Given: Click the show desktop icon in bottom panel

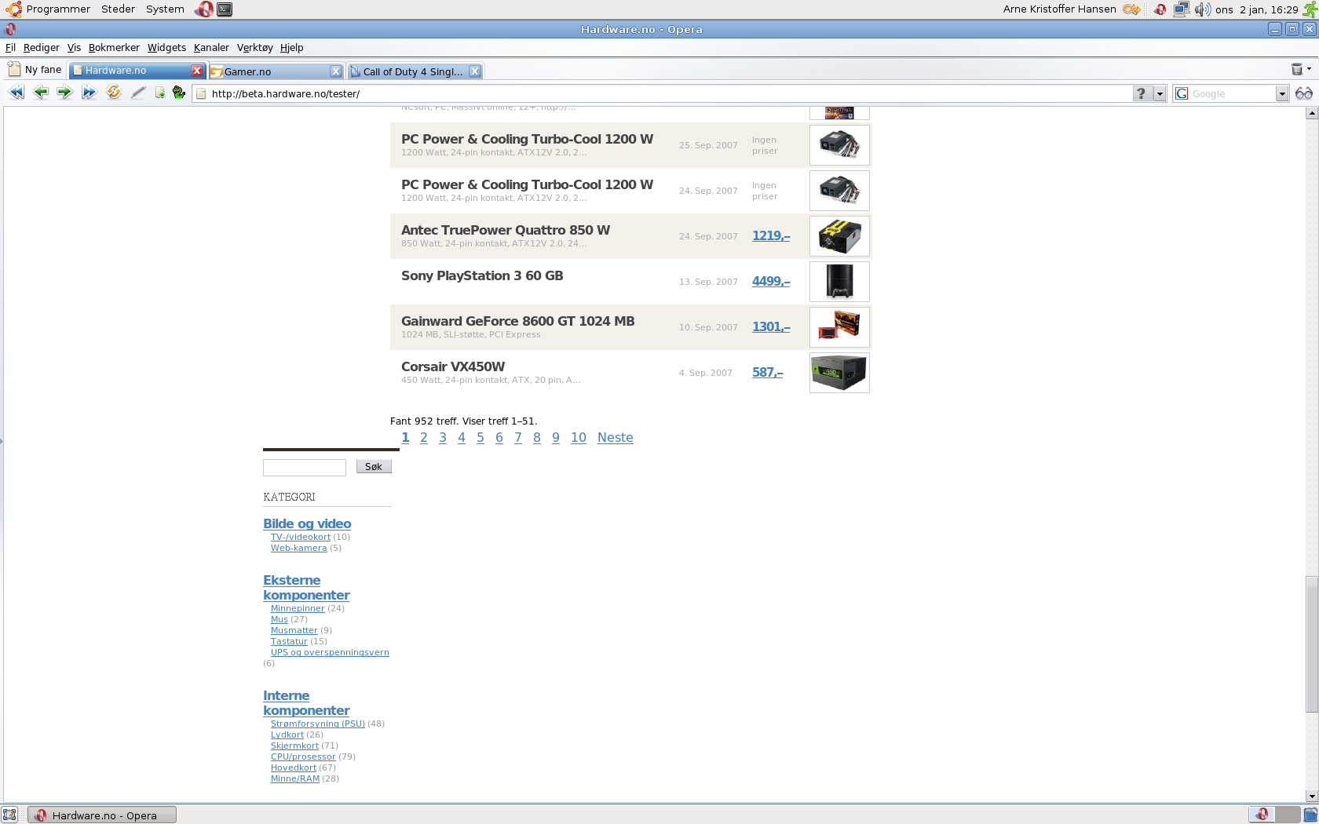Looking at the screenshot, I should click(x=9, y=815).
